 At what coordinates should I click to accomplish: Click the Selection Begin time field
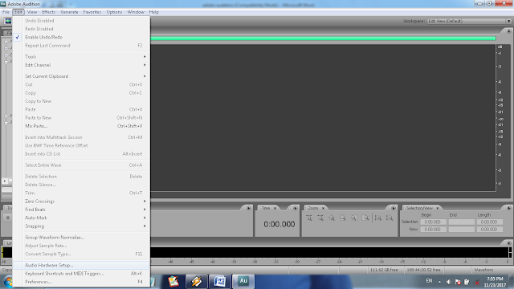point(433,222)
